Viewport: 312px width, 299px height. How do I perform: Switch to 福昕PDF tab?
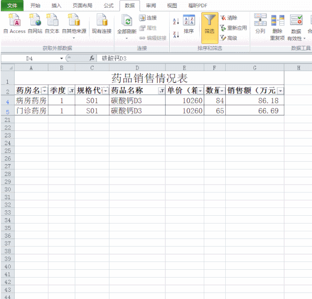pos(197,5)
